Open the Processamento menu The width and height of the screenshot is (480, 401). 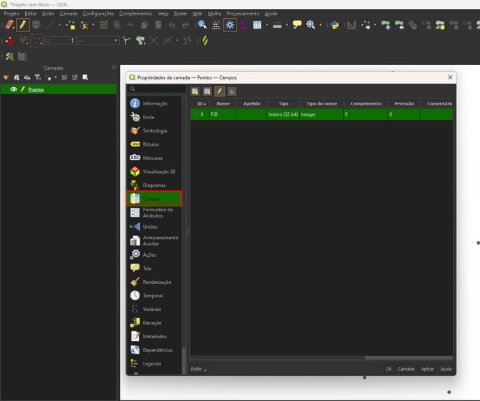243,13
